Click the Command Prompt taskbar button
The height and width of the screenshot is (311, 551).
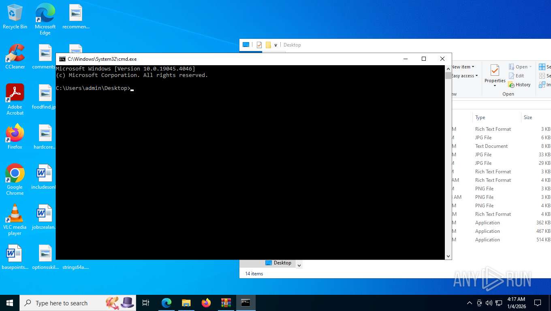(x=246, y=302)
